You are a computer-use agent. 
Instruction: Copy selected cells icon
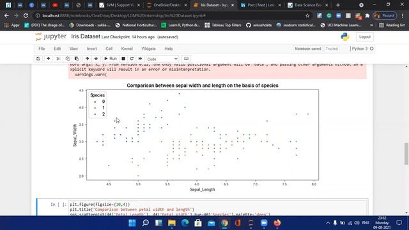coord(68,59)
